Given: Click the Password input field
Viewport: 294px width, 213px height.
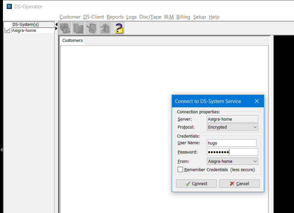Looking at the screenshot, I should coord(232,152).
